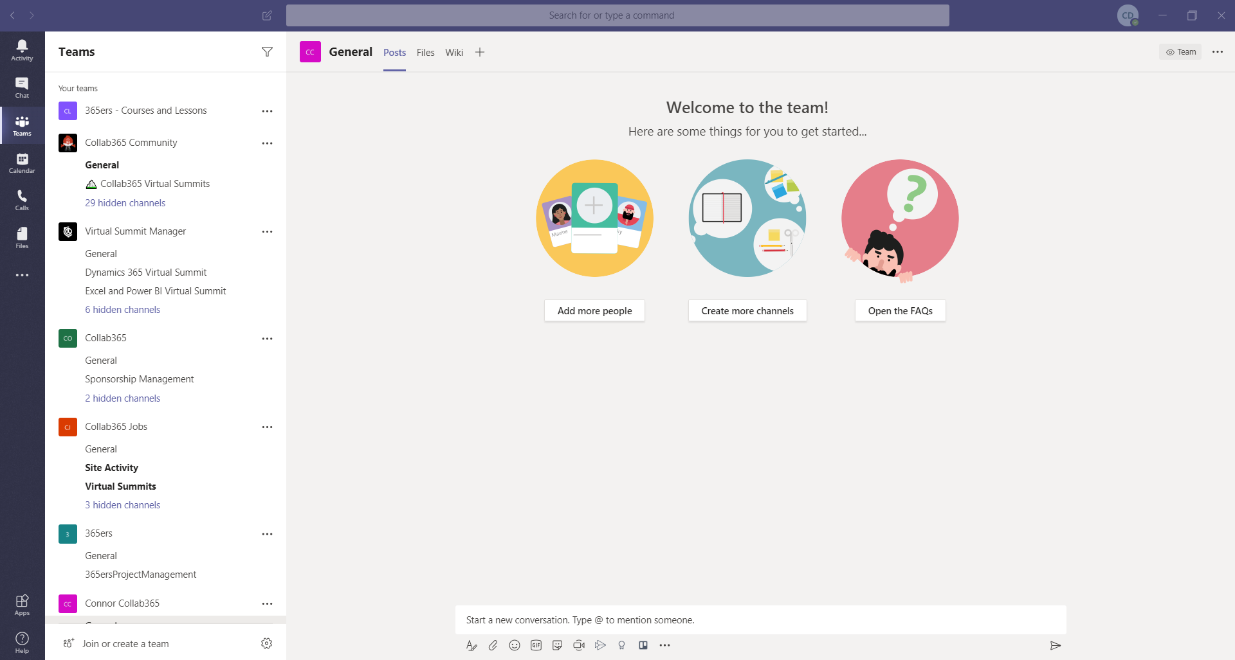Open the sticker picker

[558, 645]
